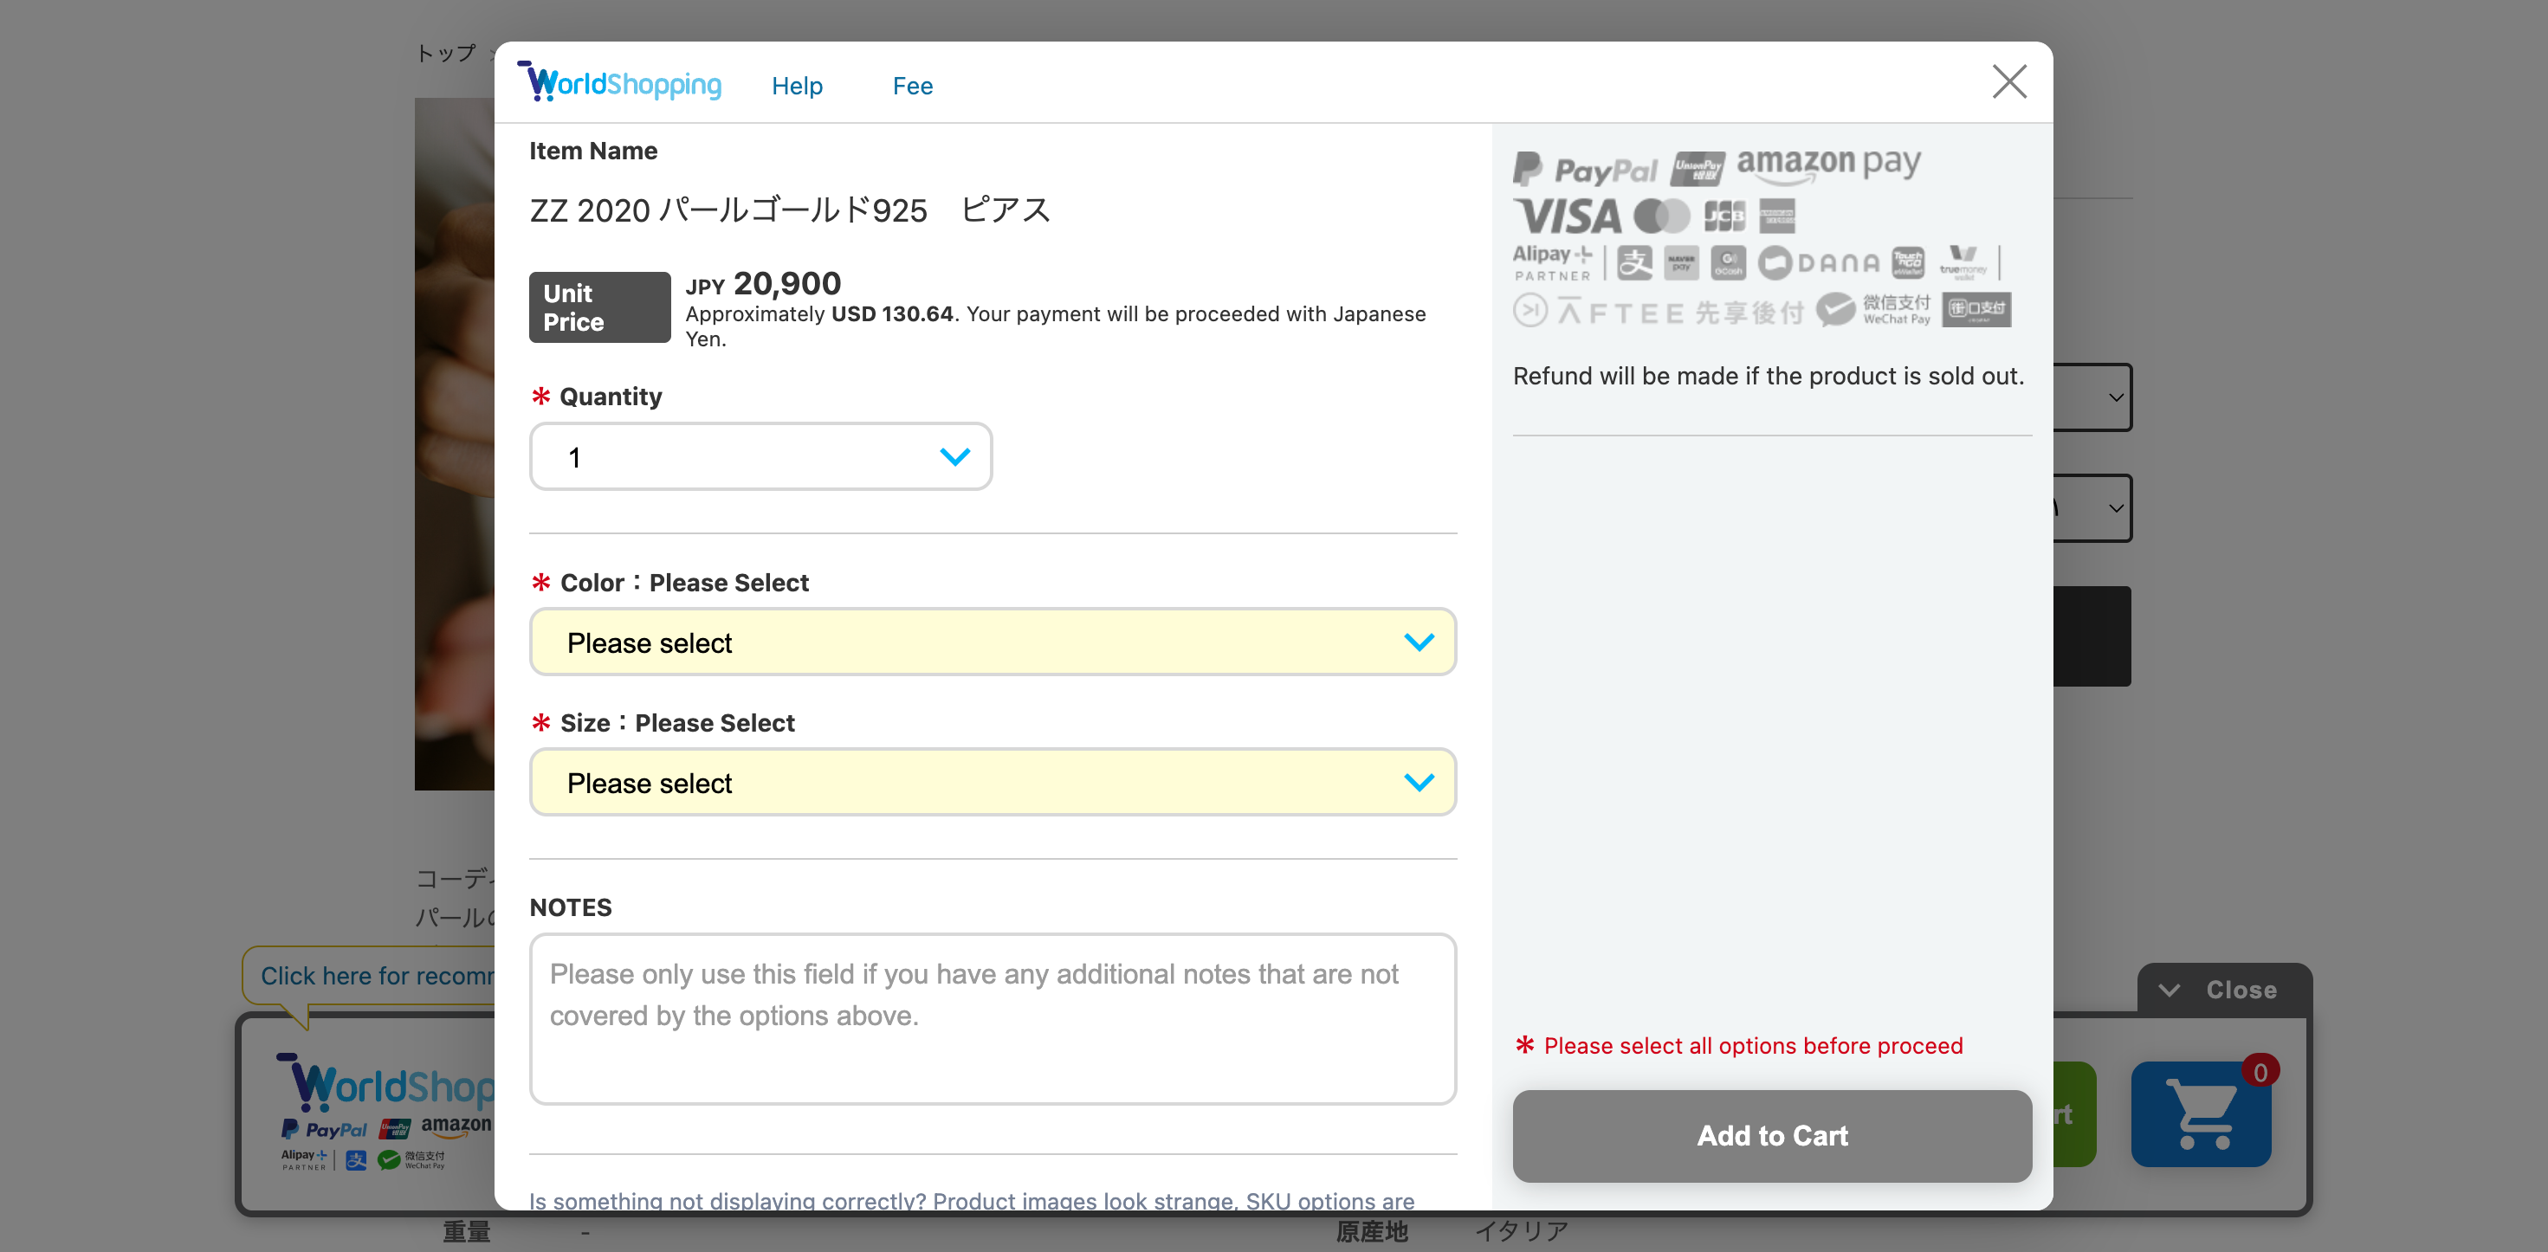Click the WeChat Pay logo in the dialog

coord(1873,311)
